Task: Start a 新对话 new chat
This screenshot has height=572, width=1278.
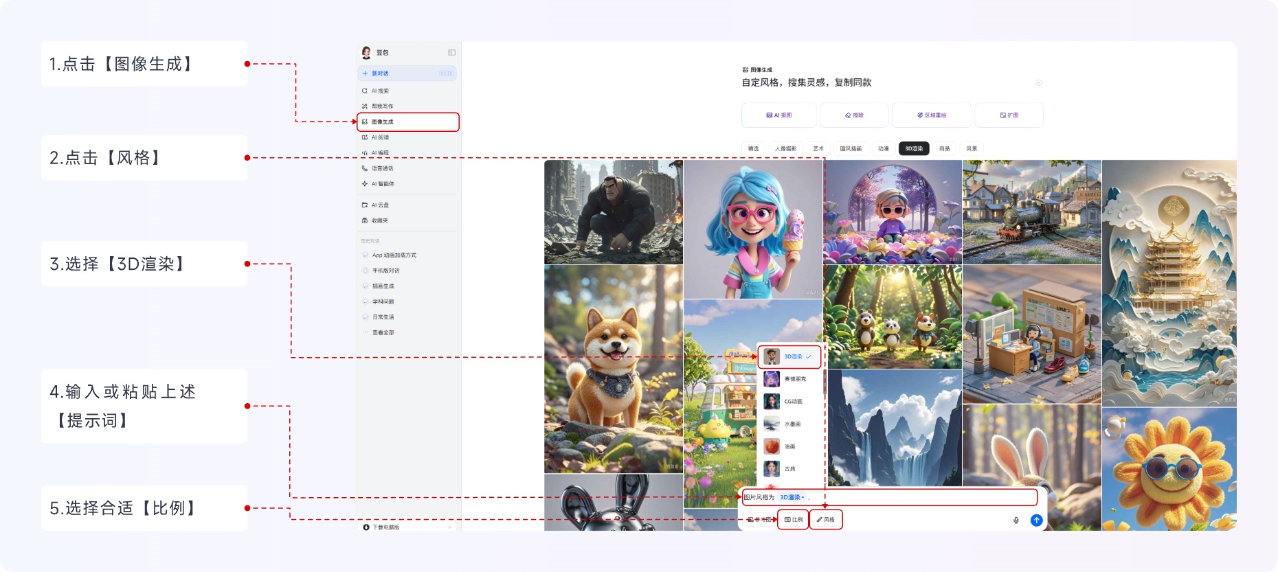Action: tap(380, 73)
